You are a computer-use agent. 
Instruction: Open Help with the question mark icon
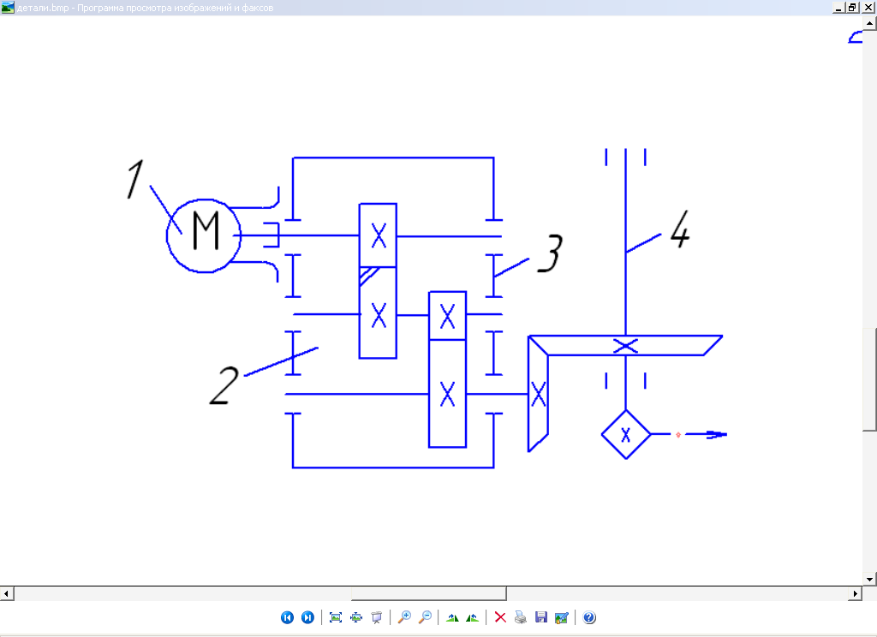[x=589, y=617]
